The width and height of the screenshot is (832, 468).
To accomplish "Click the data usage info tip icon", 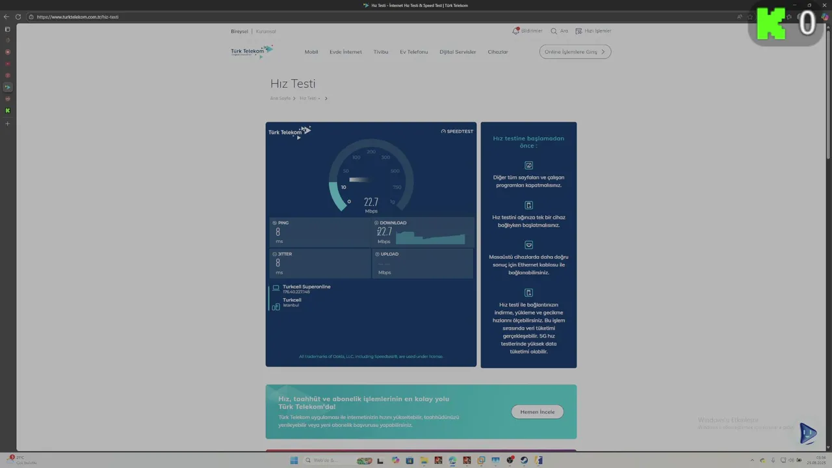I will [528, 292].
